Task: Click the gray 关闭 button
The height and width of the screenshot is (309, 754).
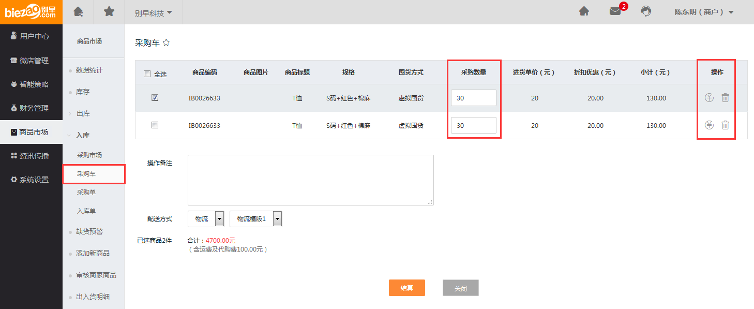Action: pos(461,288)
